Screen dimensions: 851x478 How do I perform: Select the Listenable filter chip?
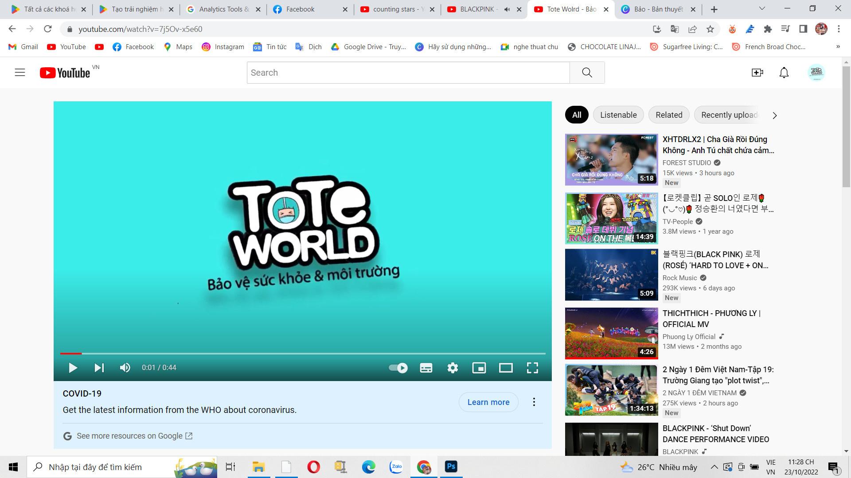[x=618, y=115]
